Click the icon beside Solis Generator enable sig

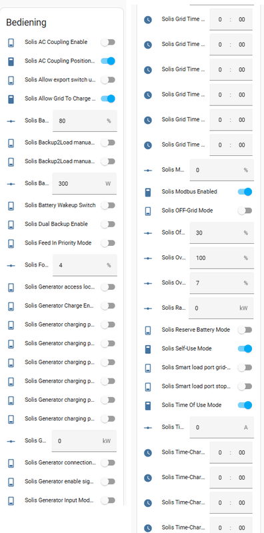[11, 482]
